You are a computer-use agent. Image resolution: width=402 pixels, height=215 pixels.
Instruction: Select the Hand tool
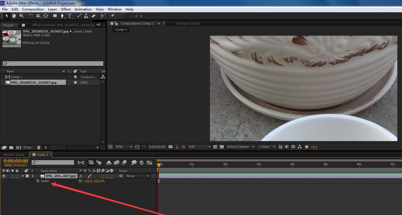[14, 16]
